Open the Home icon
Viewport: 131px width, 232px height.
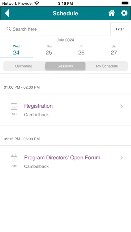pos(111,13)
